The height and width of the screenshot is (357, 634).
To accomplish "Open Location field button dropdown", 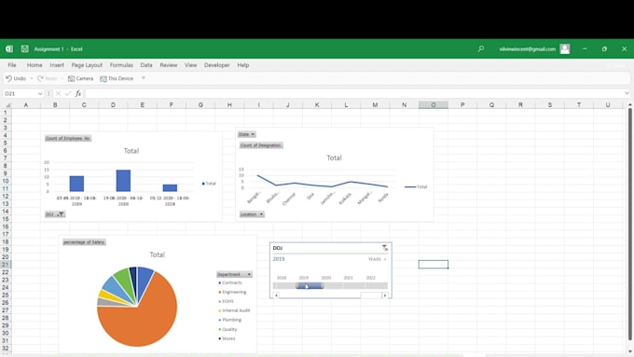I will coord(252,214).
